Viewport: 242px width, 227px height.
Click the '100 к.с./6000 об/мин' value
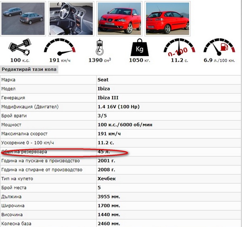point(125,125)
